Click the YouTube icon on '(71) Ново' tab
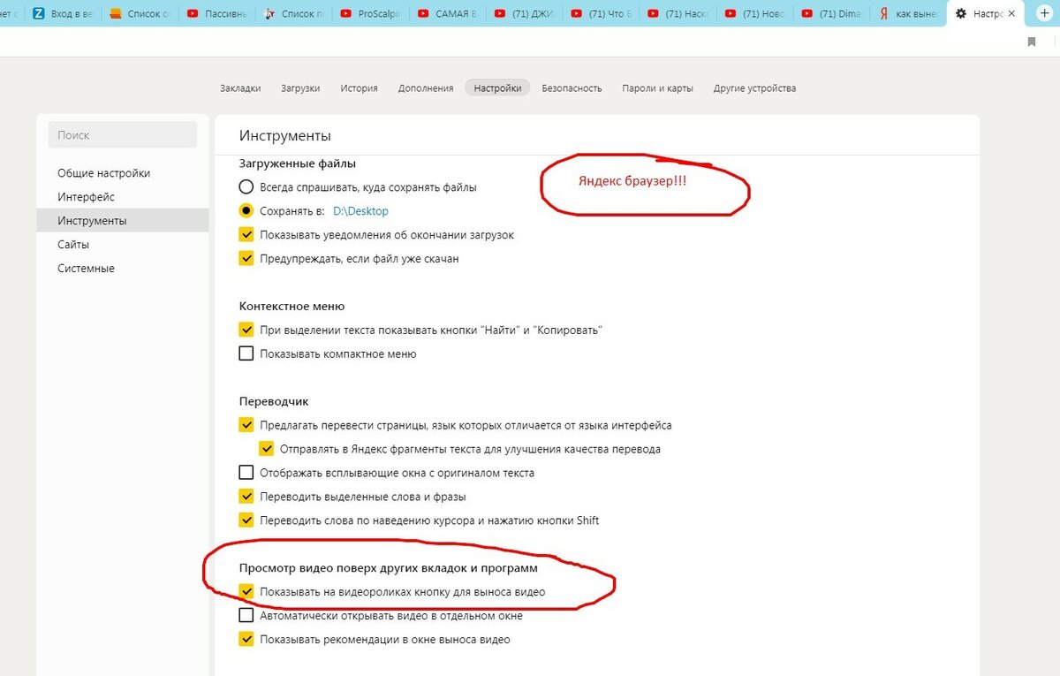The width and height of the screenshot is (1060, 676). (x=731, y=14)
